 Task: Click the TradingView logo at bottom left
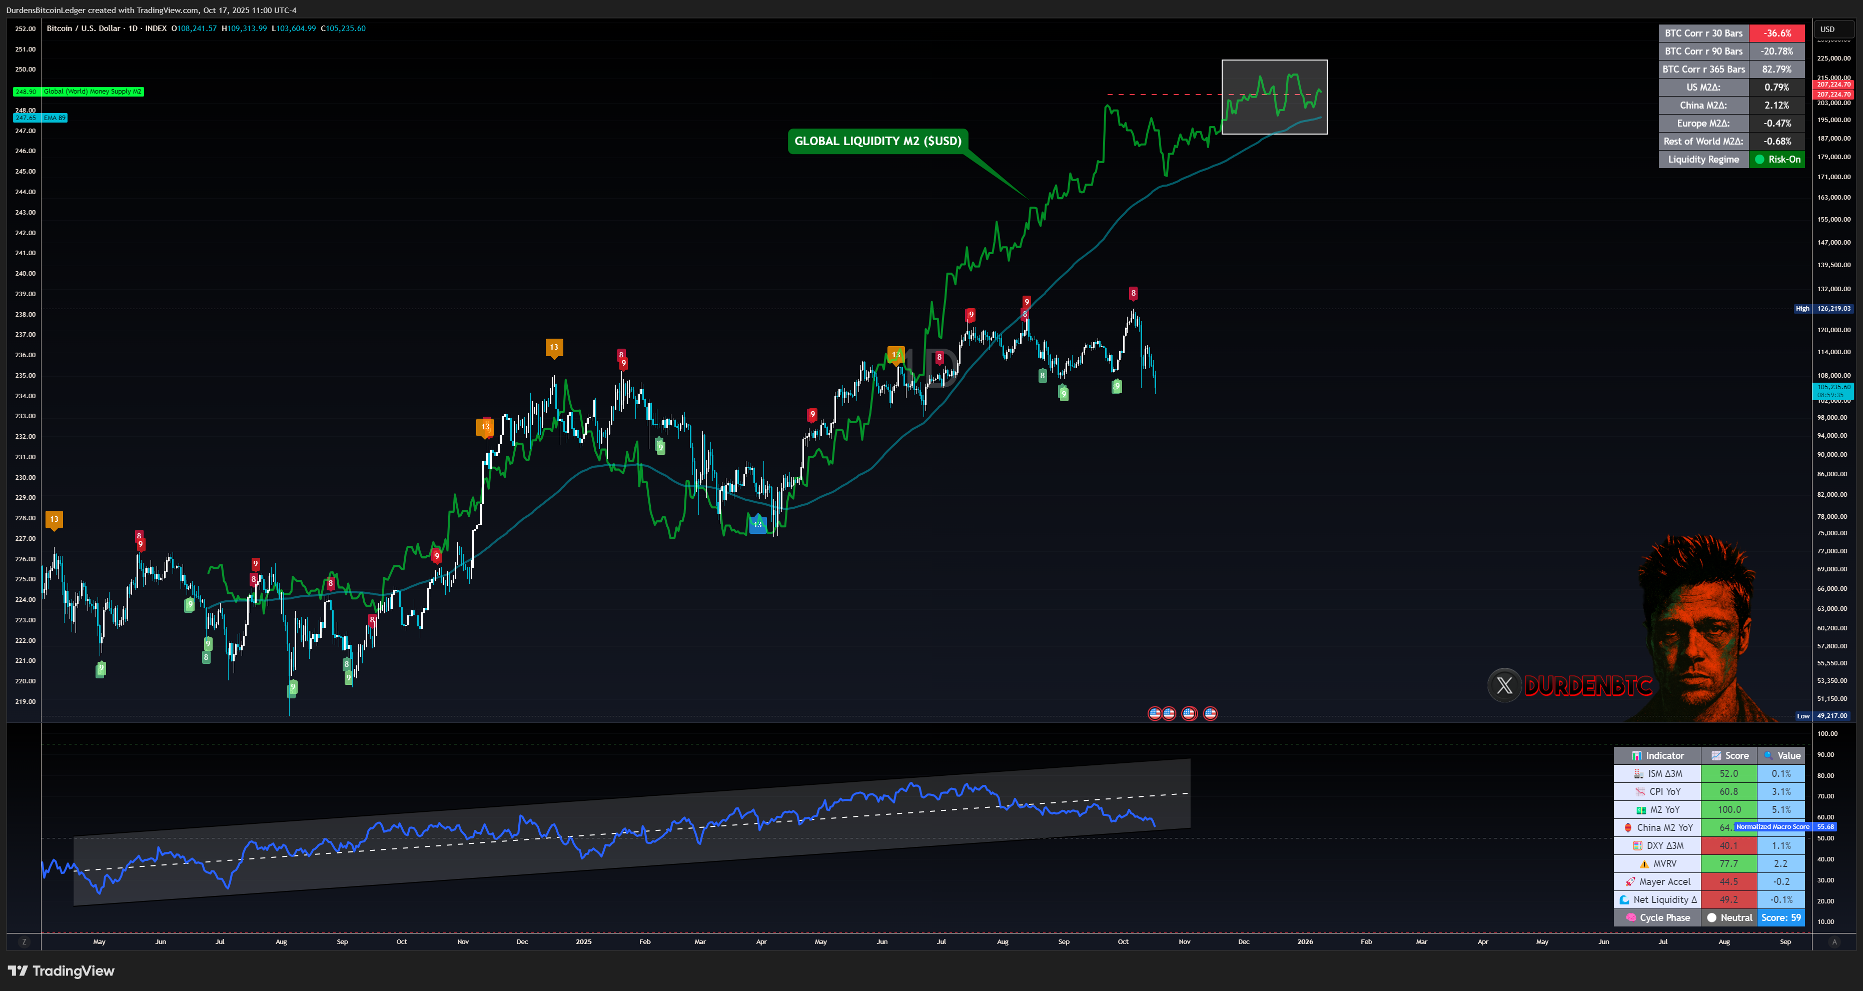(x=62, y=971)
